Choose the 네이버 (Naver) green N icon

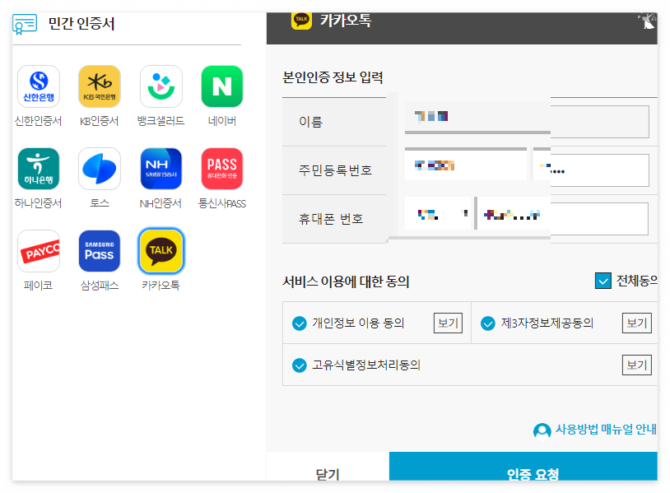(222, 86)
